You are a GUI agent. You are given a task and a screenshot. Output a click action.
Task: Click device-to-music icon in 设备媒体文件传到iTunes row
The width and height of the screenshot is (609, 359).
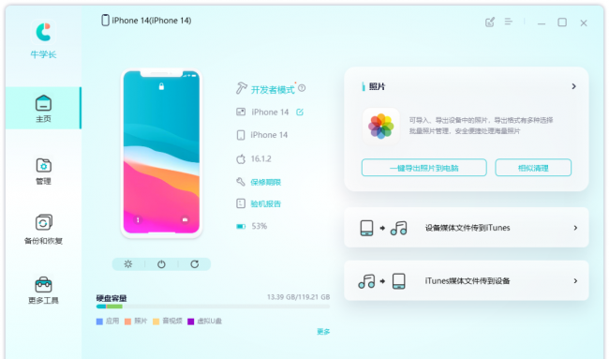pos(383,228)
